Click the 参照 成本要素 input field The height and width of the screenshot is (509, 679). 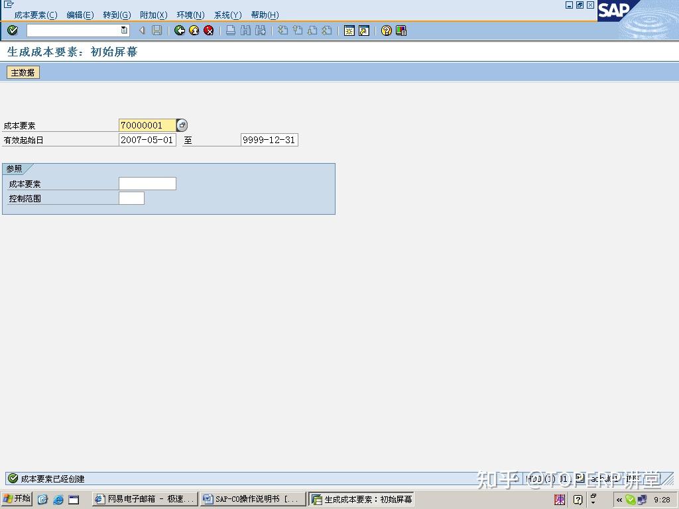pos(147,184)
